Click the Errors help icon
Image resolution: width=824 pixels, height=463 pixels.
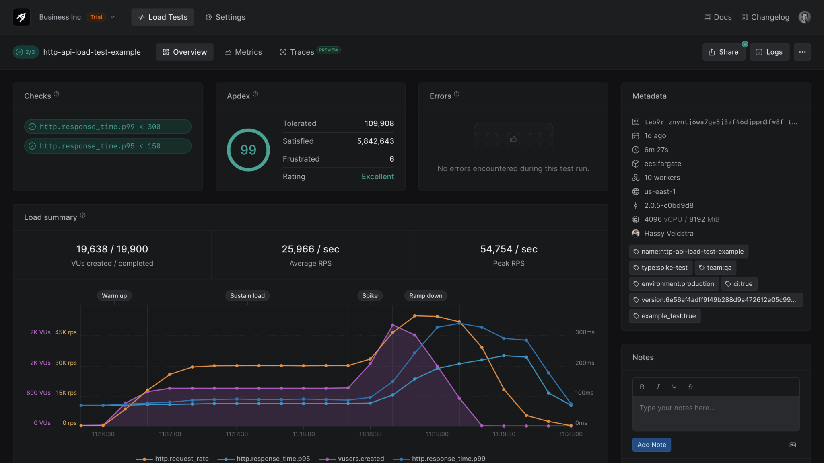click(457, 94)
